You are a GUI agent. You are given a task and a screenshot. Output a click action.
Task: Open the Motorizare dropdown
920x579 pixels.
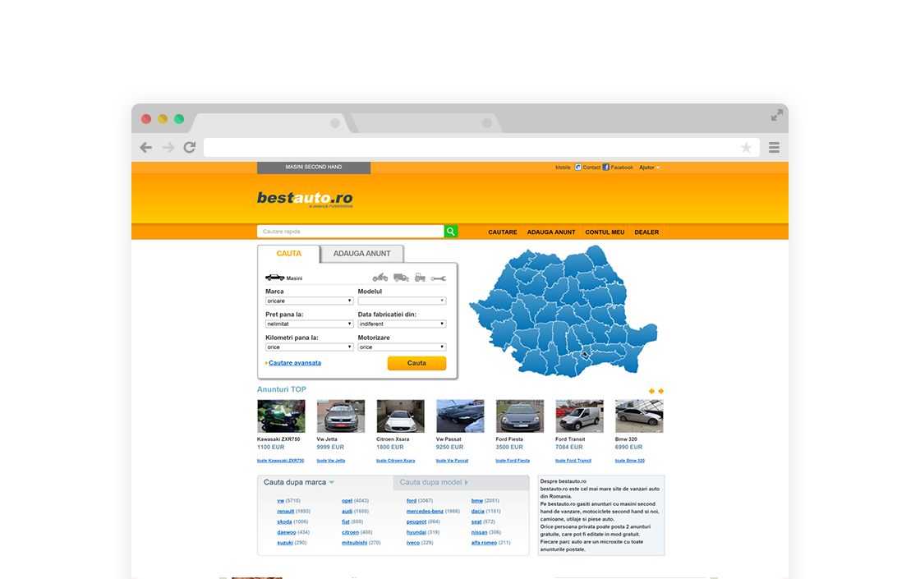pos(402,347)
